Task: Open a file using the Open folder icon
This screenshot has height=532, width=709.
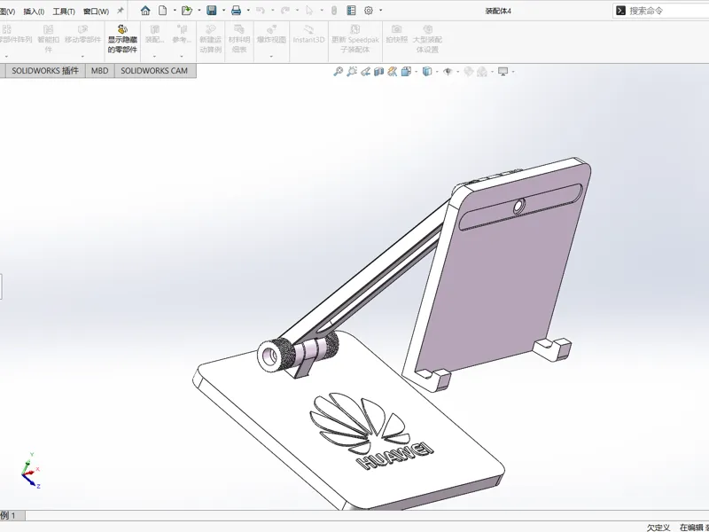Action: (x=186, y=11)
